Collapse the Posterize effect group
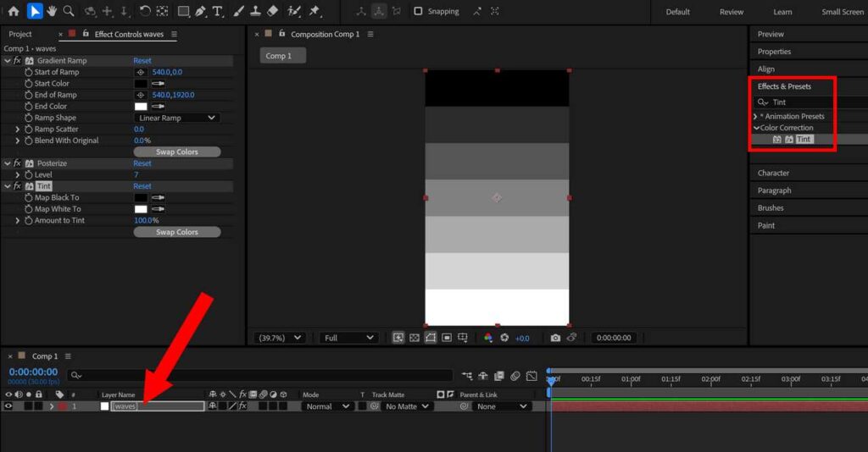Screen dimensions: 868x452 pyautogui.click(x=7, y=163)
